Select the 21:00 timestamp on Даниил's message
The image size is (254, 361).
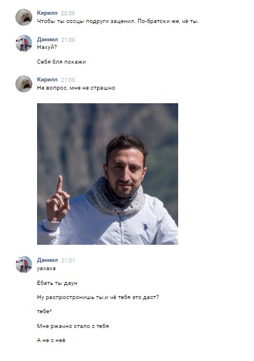68,40
